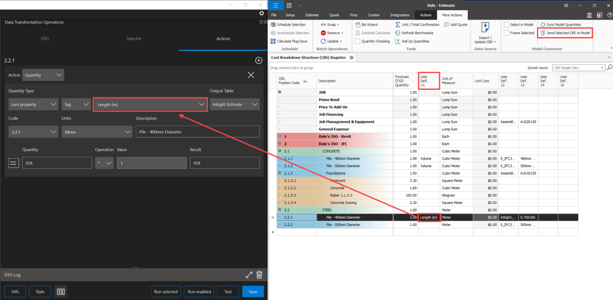Click the Sync Model Quantities icon
The image size is (613, 300).
pyautogui.click(x=543, y=24)
